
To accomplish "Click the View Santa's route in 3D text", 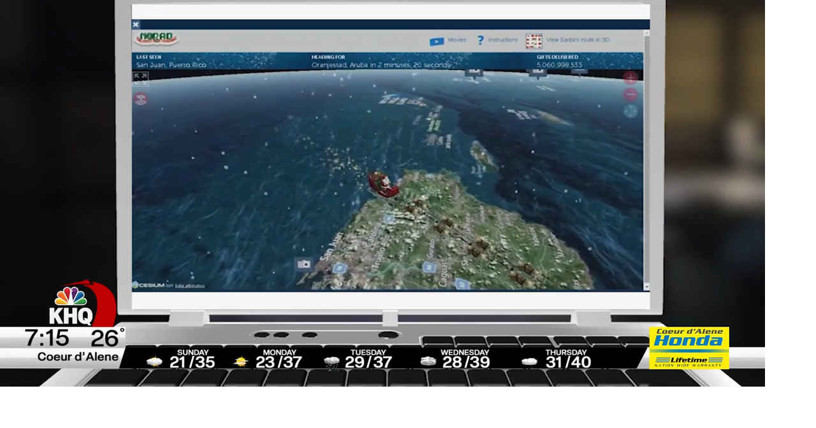I will click(577, 39).
